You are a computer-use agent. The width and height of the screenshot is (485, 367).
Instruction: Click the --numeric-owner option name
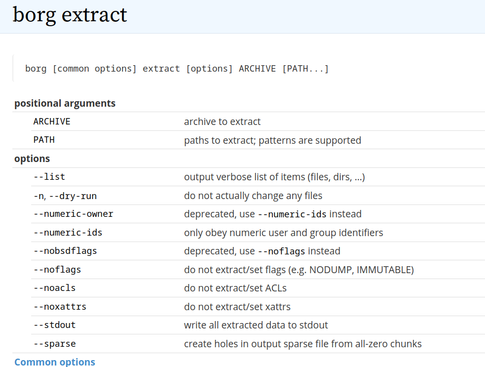73,214
